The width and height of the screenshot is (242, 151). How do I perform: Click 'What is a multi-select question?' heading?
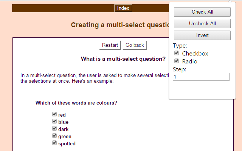(x=123, y=59)
